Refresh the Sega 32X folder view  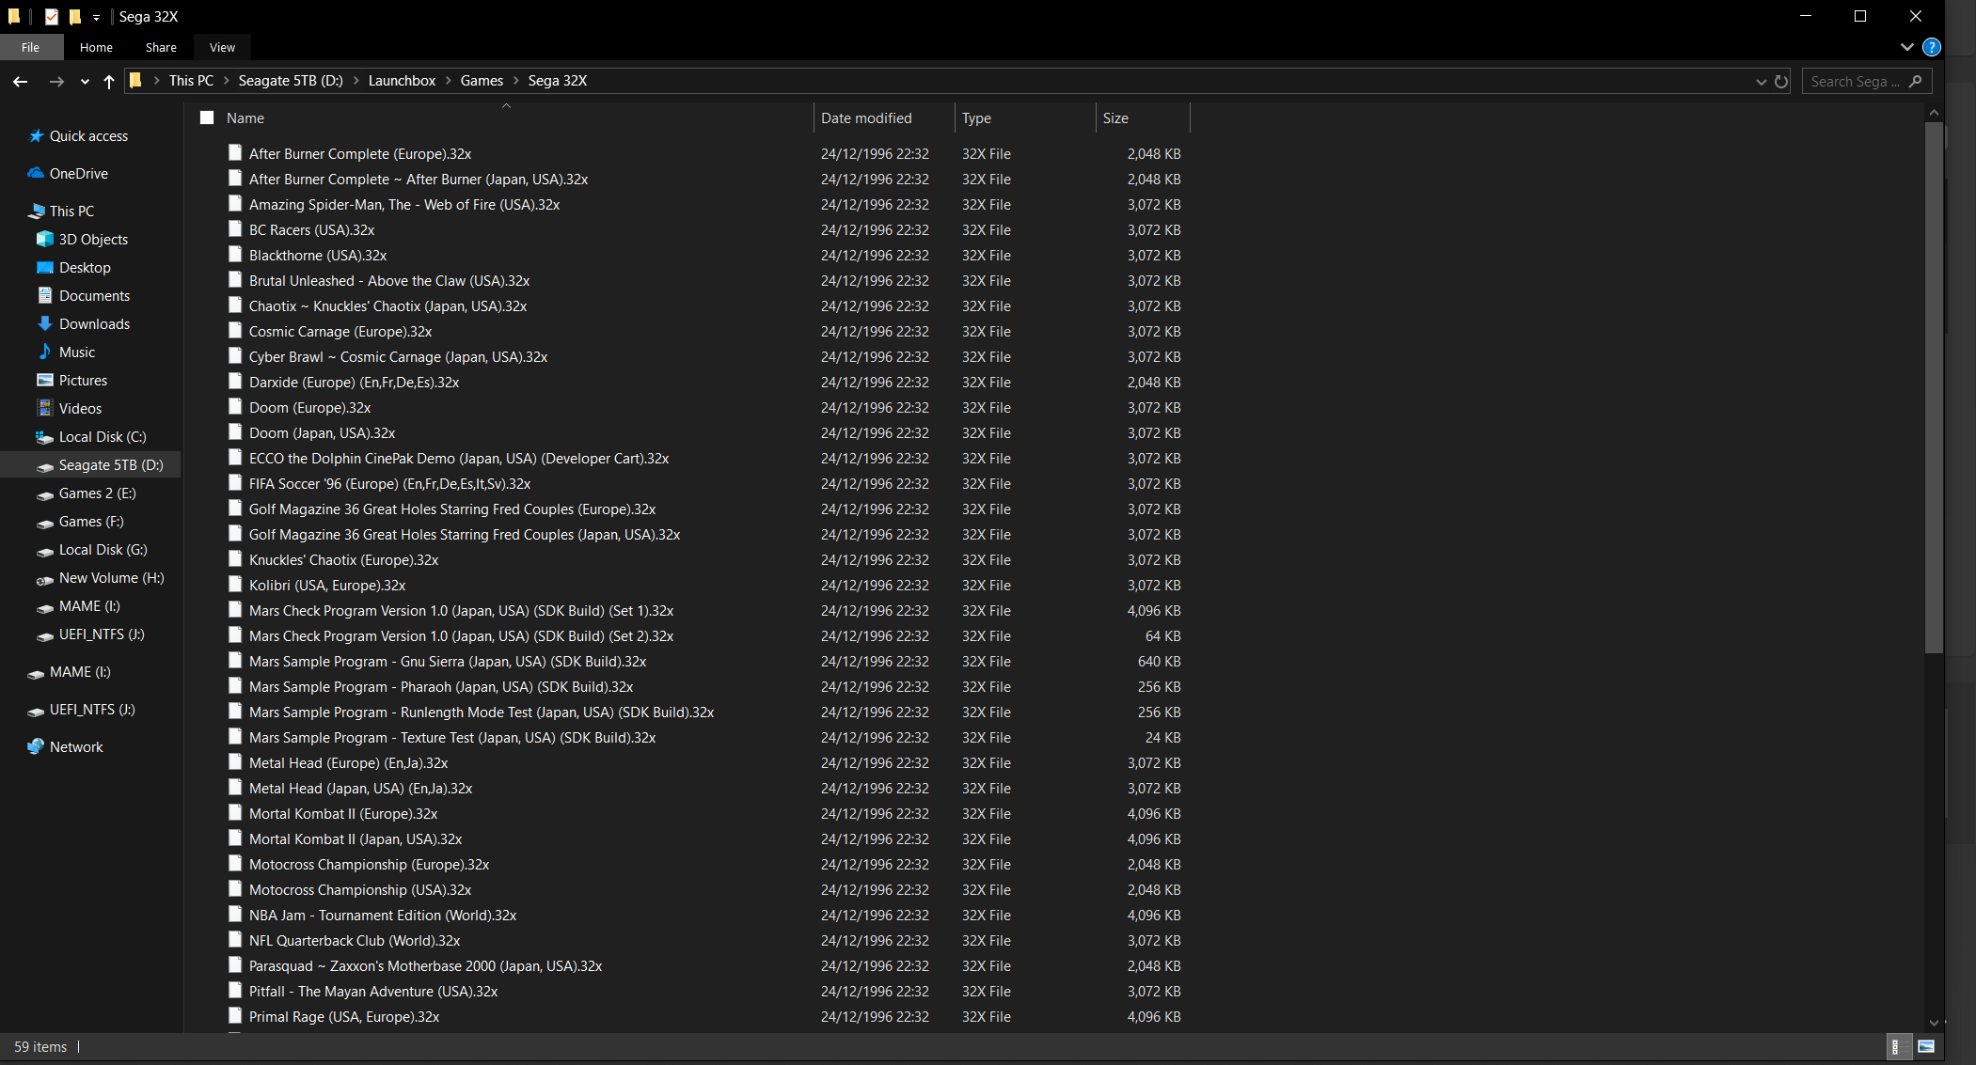click(1781, 82)
